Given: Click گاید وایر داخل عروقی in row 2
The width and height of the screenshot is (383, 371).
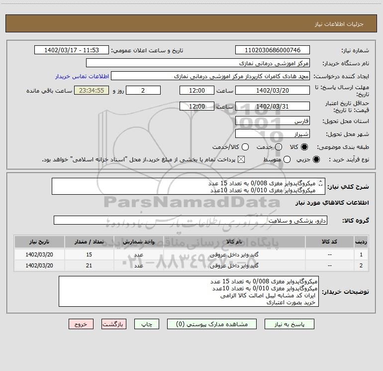Looking at the screenshot, I should click(234, 265).
